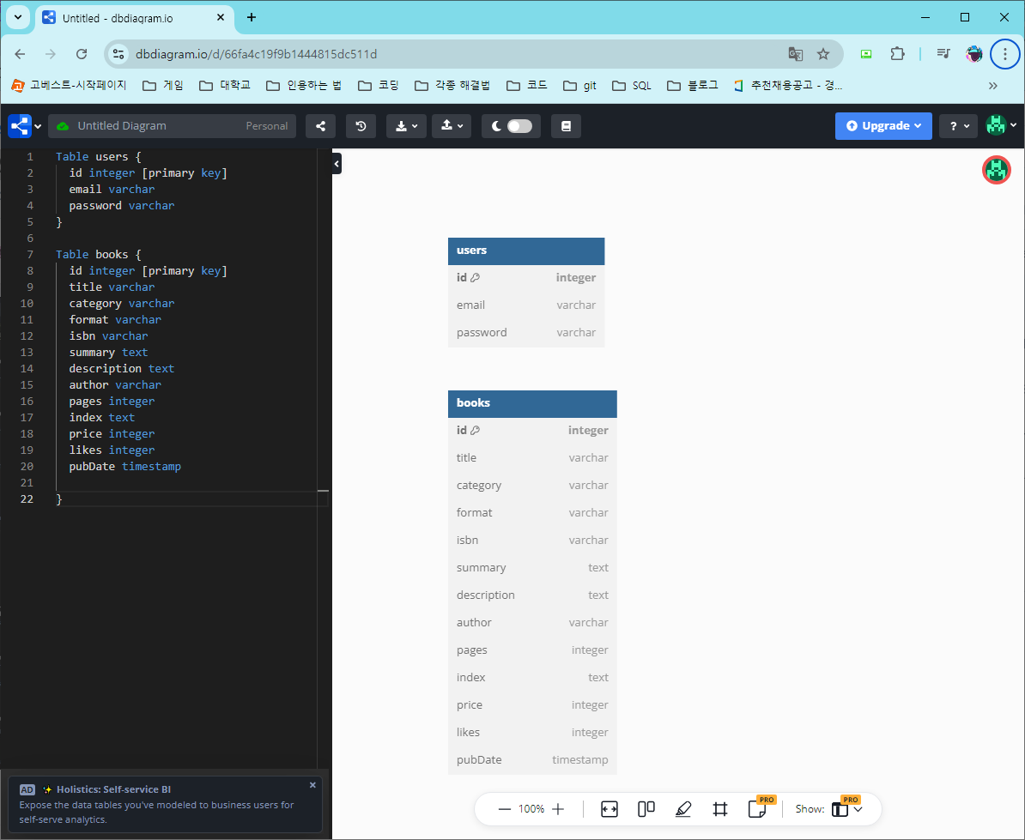
Task: Open the media control icon
Action: click(x=943, y=54)
